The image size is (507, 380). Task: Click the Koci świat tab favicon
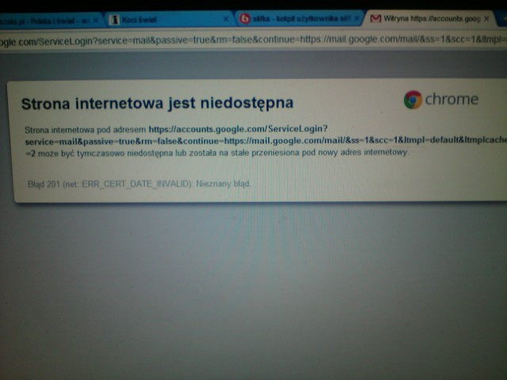coord(115,19)
